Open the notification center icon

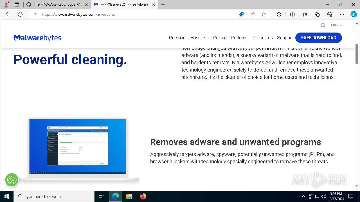351,196
